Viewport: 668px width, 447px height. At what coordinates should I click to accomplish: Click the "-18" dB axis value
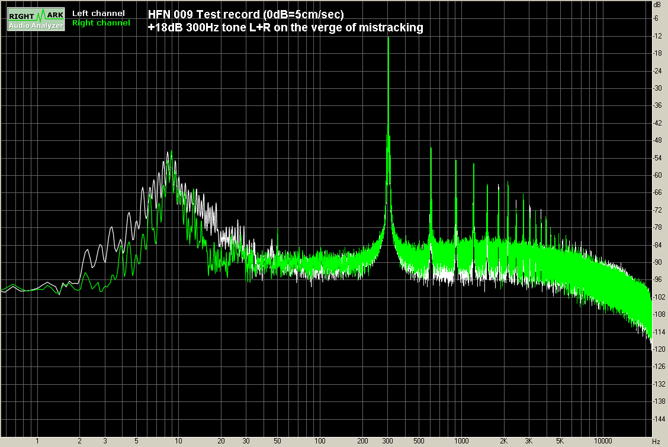pyautogui.click(x=657, y=53)
